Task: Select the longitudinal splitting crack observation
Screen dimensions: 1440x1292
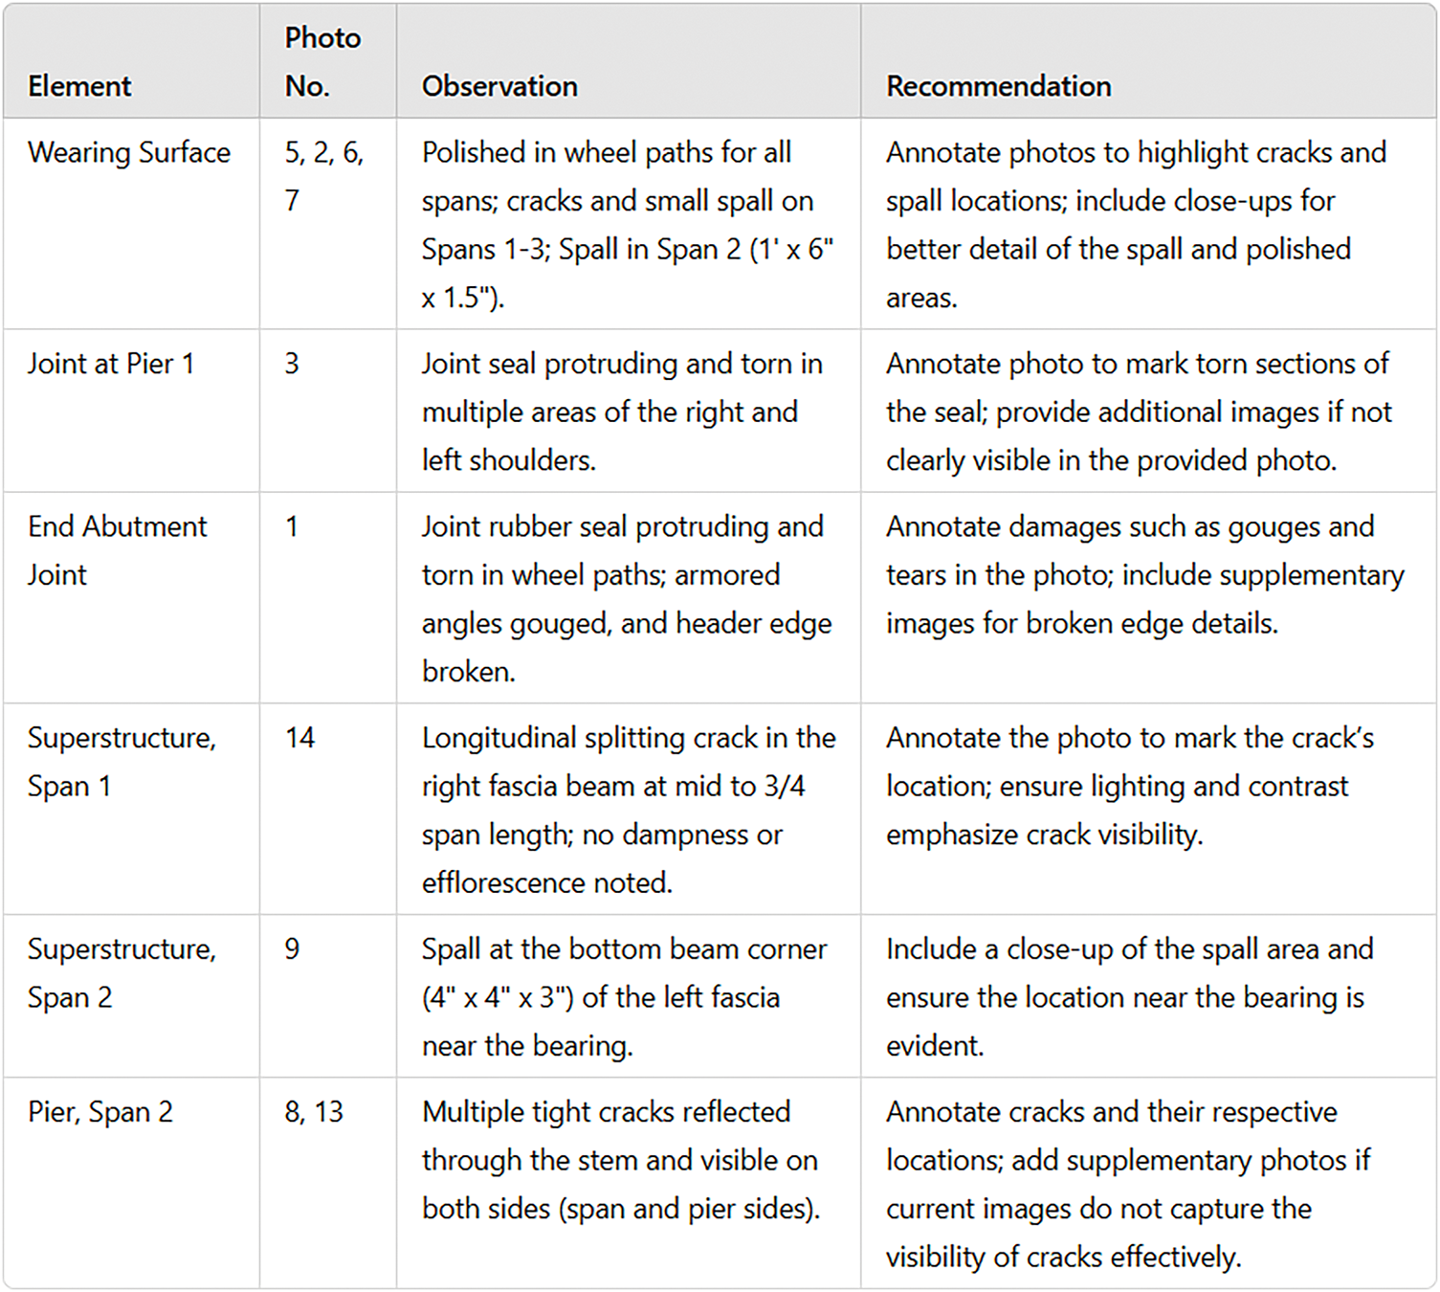Action: coord(628,810)
